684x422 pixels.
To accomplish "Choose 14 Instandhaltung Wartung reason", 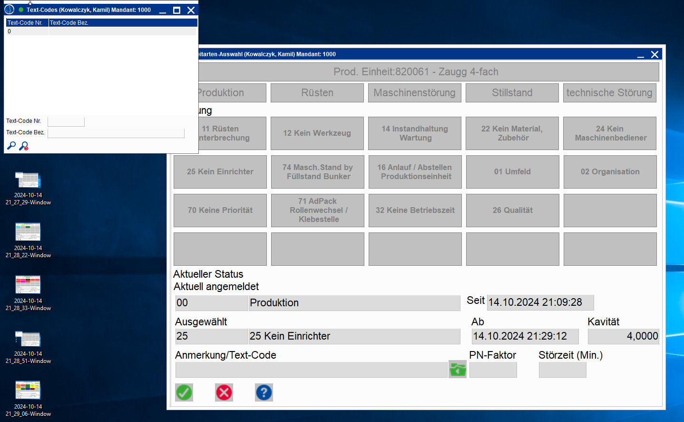I will coord(415,133).
